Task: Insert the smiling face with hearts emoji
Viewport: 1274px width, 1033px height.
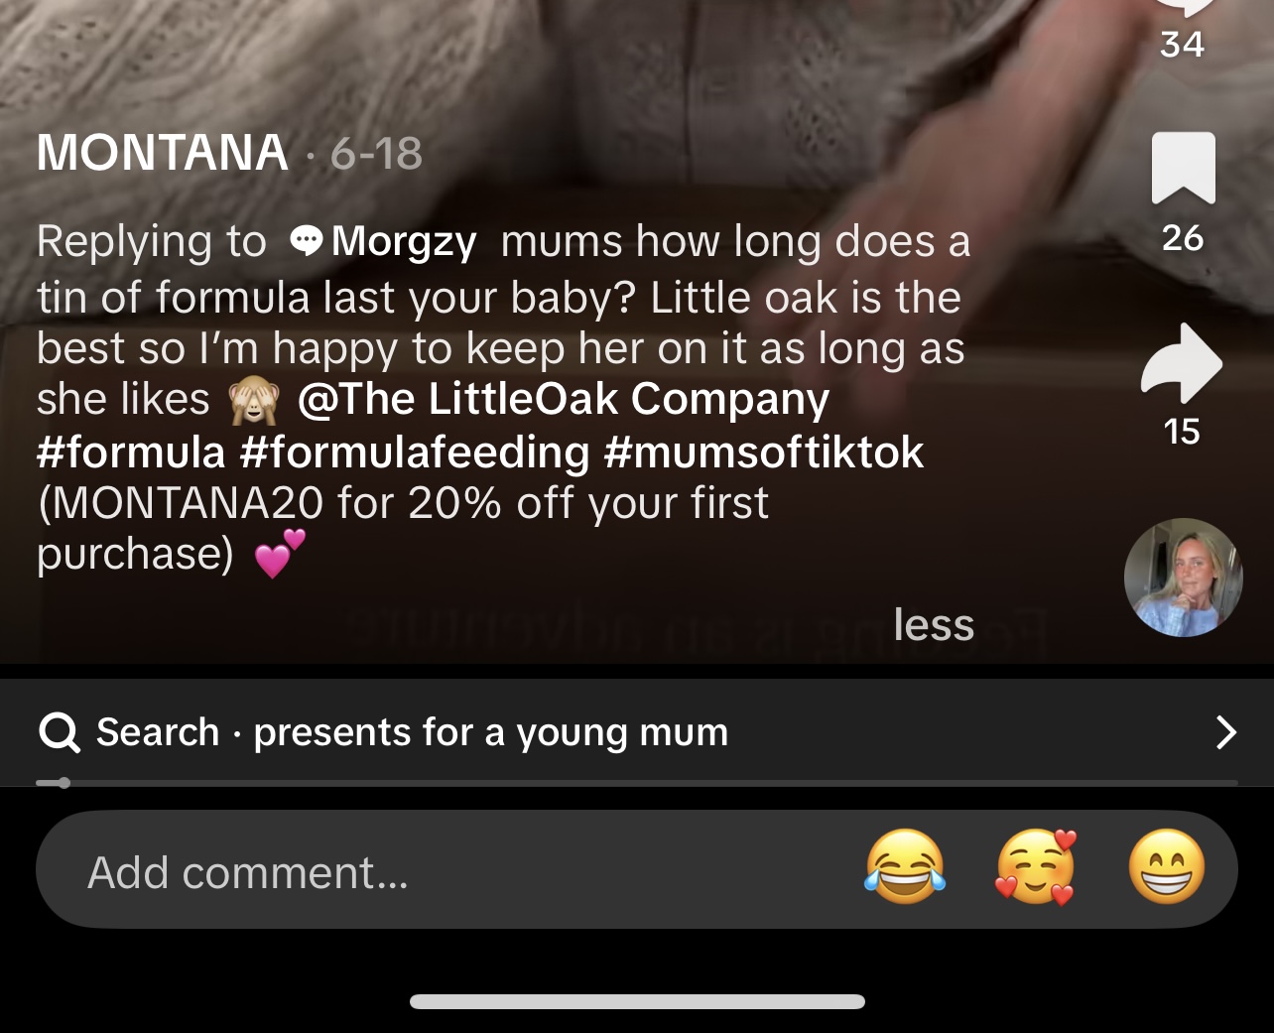Action: (x=1036, y=866)
